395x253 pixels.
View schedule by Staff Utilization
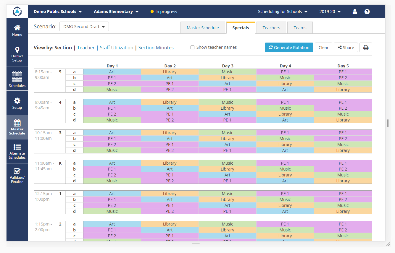coord(116,47)
